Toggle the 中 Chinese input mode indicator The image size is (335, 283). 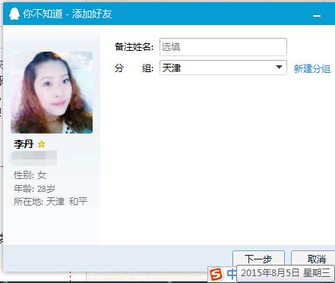pos(231,274)
